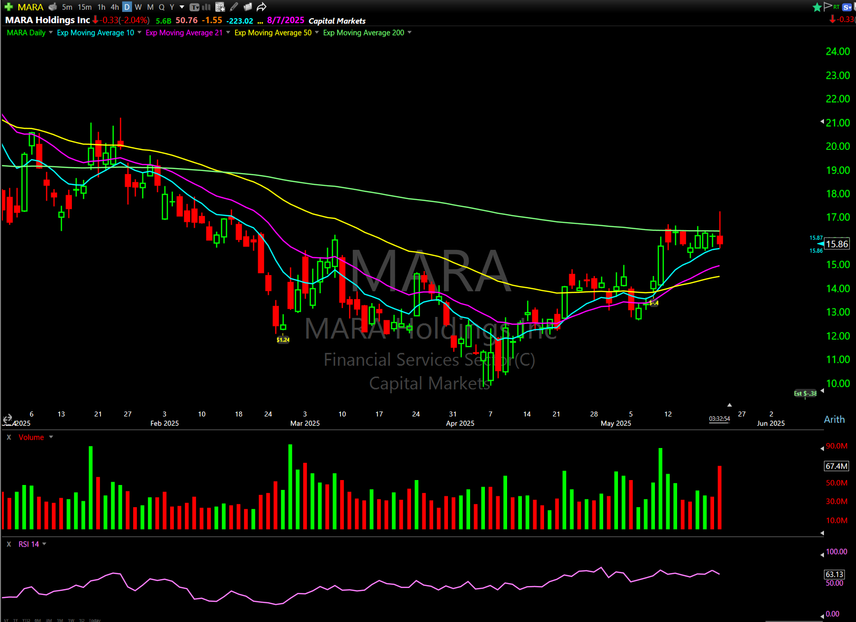Click the Est $-.38 earnings estimate marker
Screen dimensions: 856x622
pos(805,393)
